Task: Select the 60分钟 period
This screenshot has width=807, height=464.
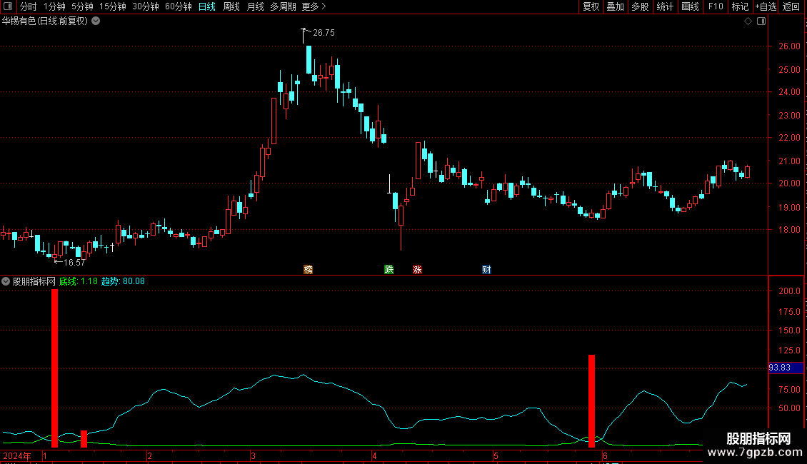Action: [179, 6]
